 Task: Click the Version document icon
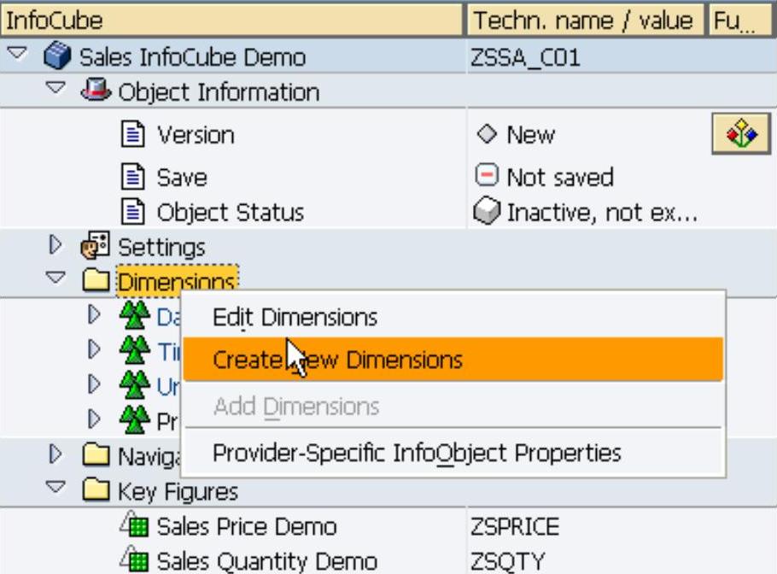(135, 134)
